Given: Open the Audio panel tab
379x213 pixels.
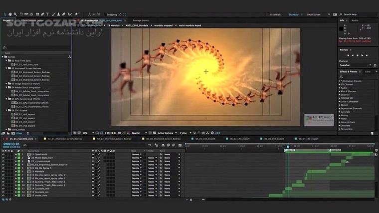Looking at the screenshot, I should [355, 20].
